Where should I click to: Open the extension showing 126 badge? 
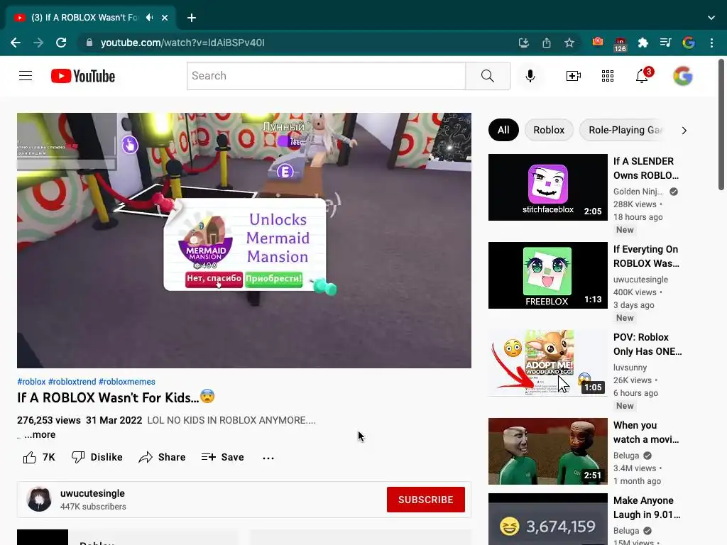621,44
